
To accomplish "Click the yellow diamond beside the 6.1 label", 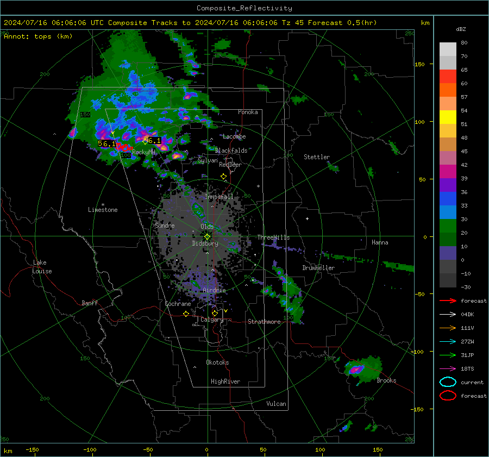I will [145, 142].
